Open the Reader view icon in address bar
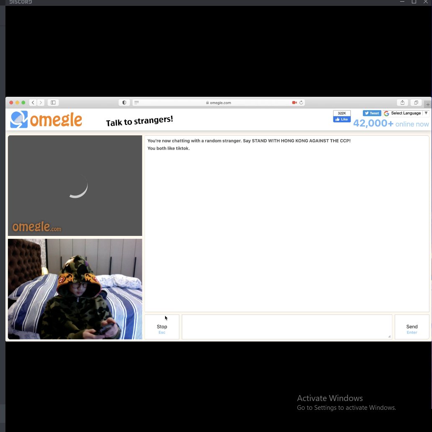Image resolution: width=432 pixels, height=432 pixels. pos(136,103)
